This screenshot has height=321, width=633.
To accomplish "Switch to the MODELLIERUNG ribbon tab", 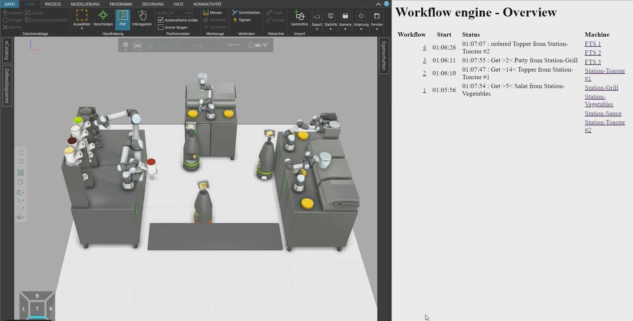I will coord(85,4).
